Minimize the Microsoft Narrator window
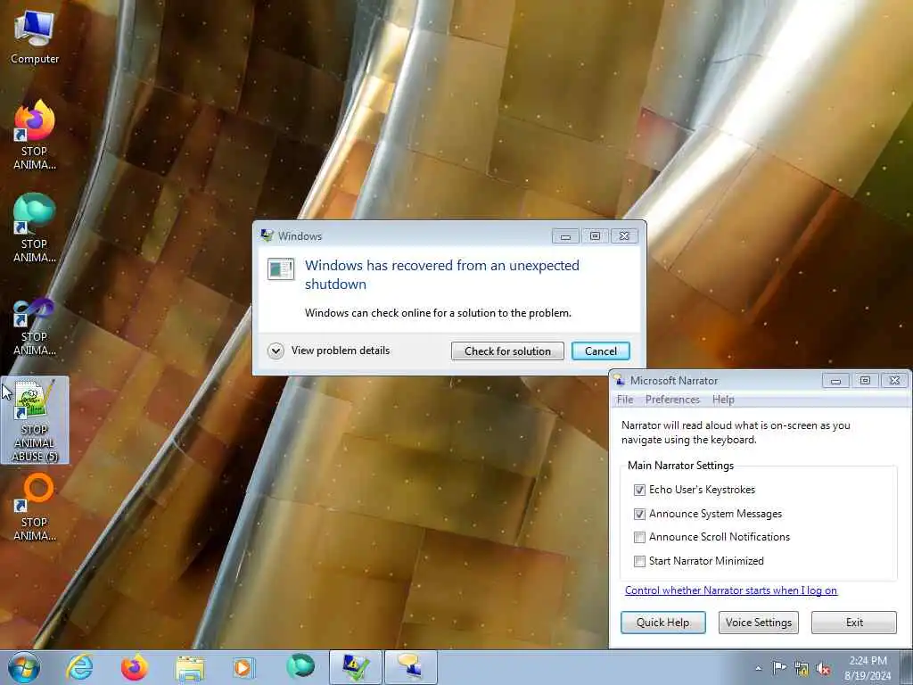This screenshot has height=685, width=913. click(835, 380)
